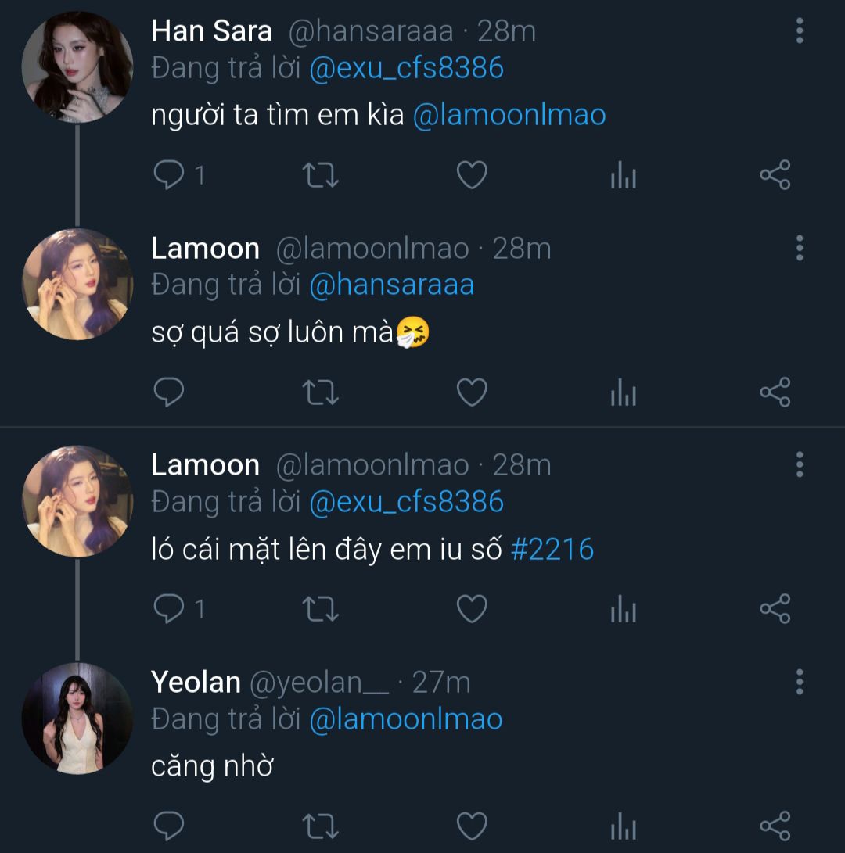
Task: Like Lamoon's #2216 tweet
Action: point(472,609)
